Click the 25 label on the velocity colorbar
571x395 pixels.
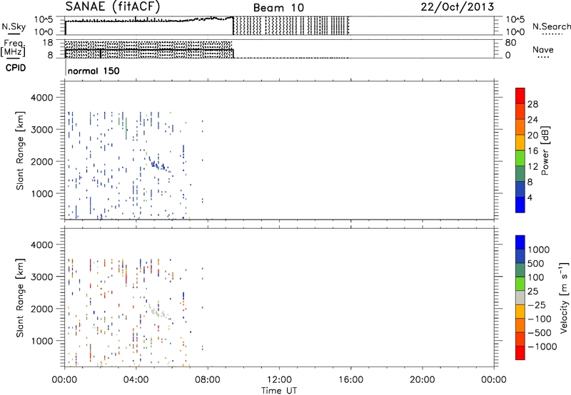pos(532,292)
